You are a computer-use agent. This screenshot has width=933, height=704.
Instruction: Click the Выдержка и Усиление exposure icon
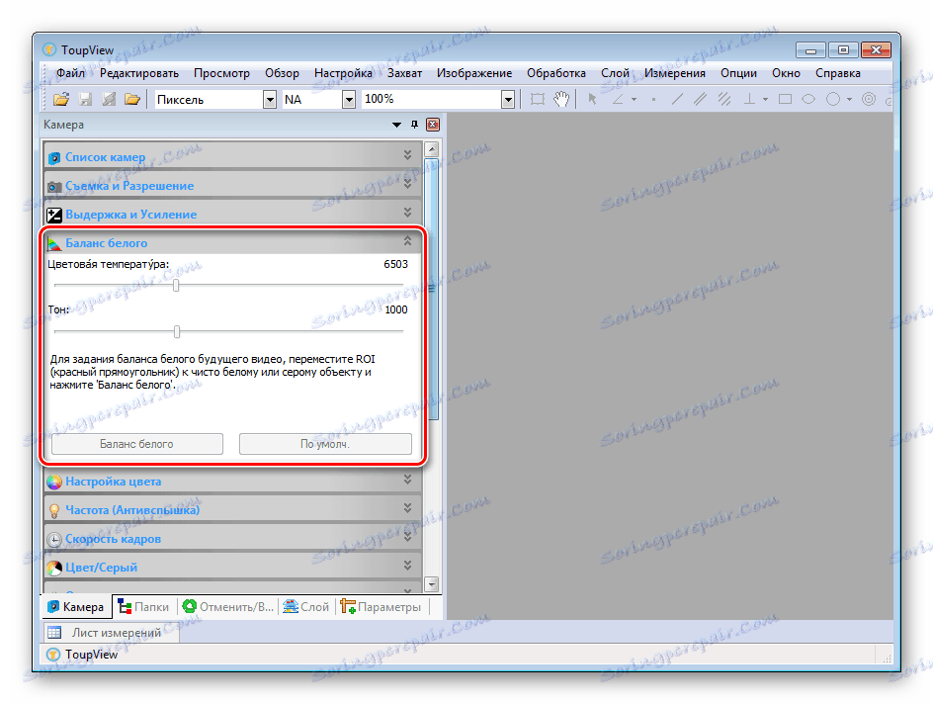(54, 215)
